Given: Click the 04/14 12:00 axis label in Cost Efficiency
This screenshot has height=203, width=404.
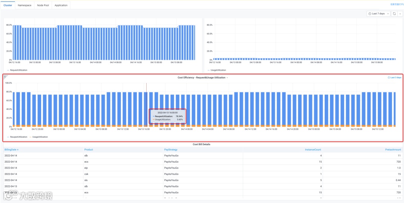Looking at the screenshot, I should coord(251,129).
